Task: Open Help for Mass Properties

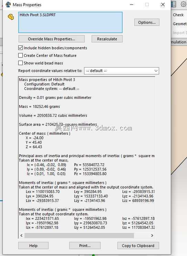Action: [33, 246]
